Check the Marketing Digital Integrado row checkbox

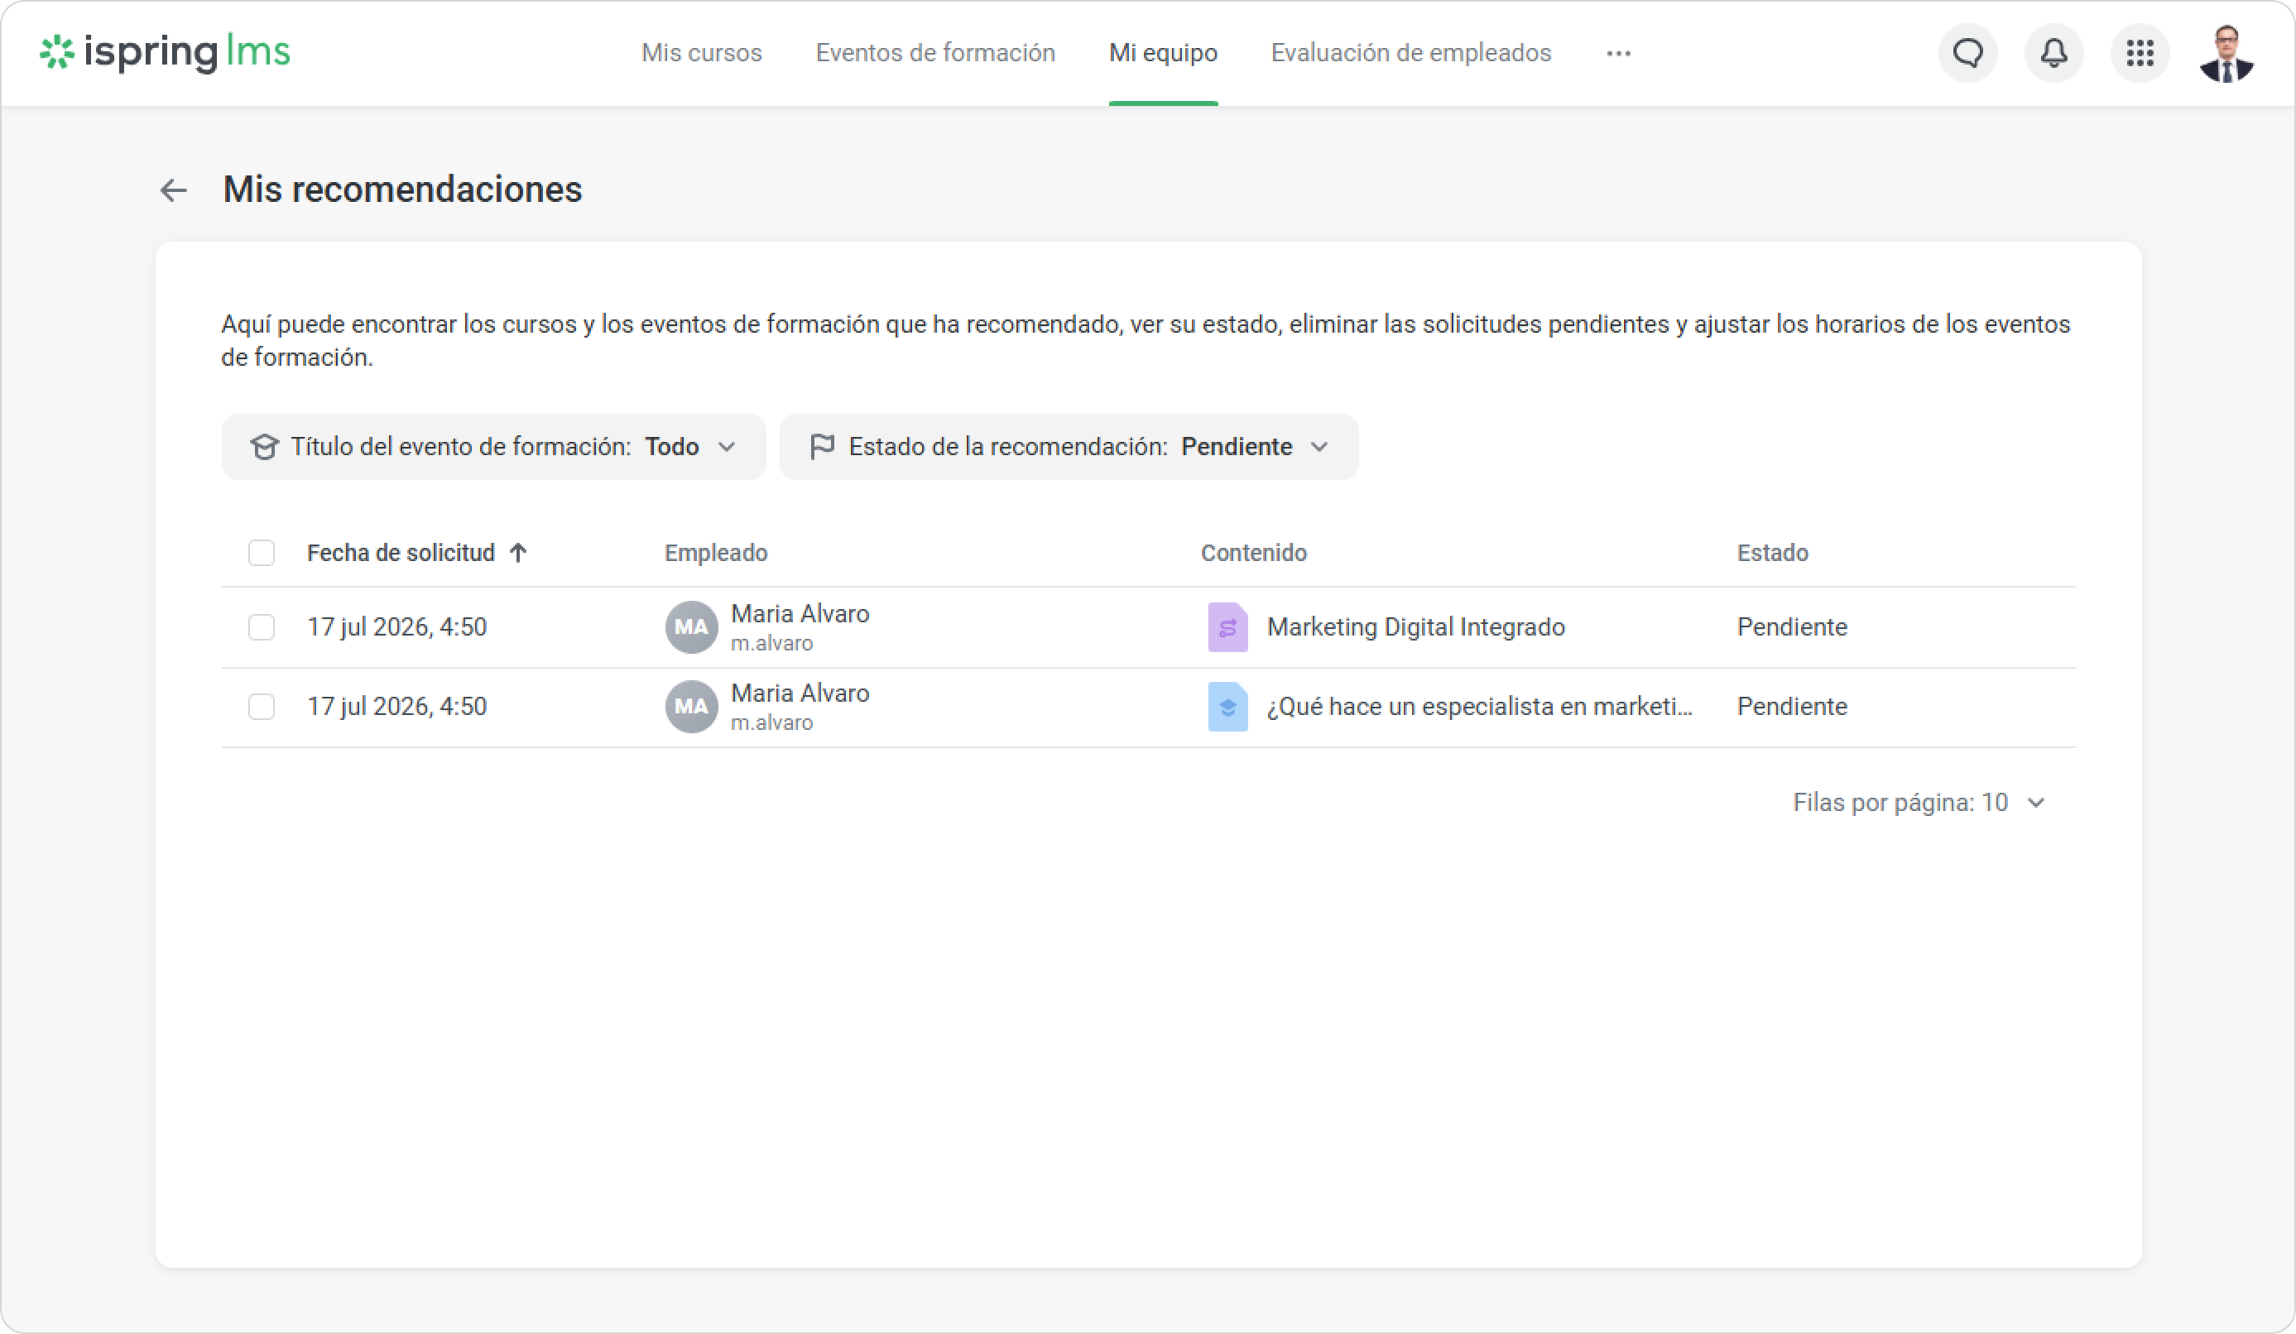[x=262, y=627]
